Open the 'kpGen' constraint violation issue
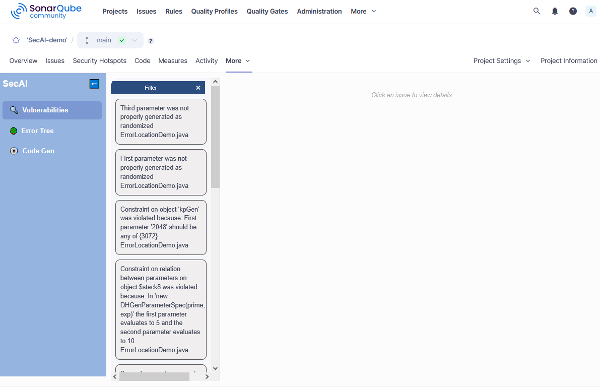 tap(161, 227)
